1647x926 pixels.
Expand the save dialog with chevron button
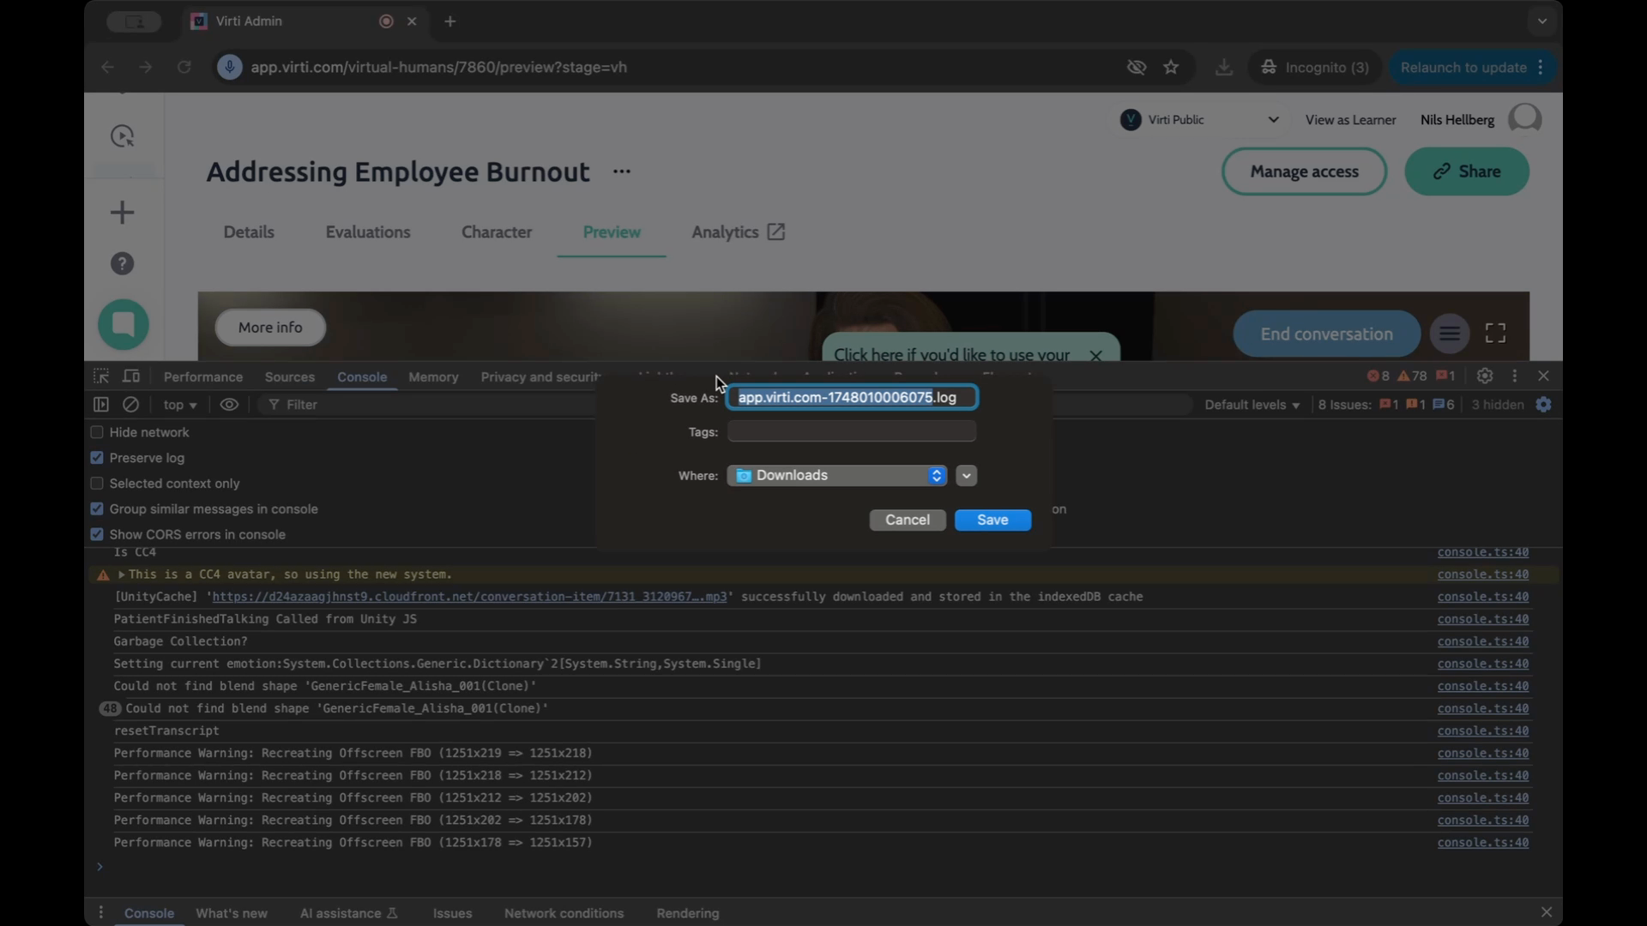pyautogui.click(x=967, y=476)
